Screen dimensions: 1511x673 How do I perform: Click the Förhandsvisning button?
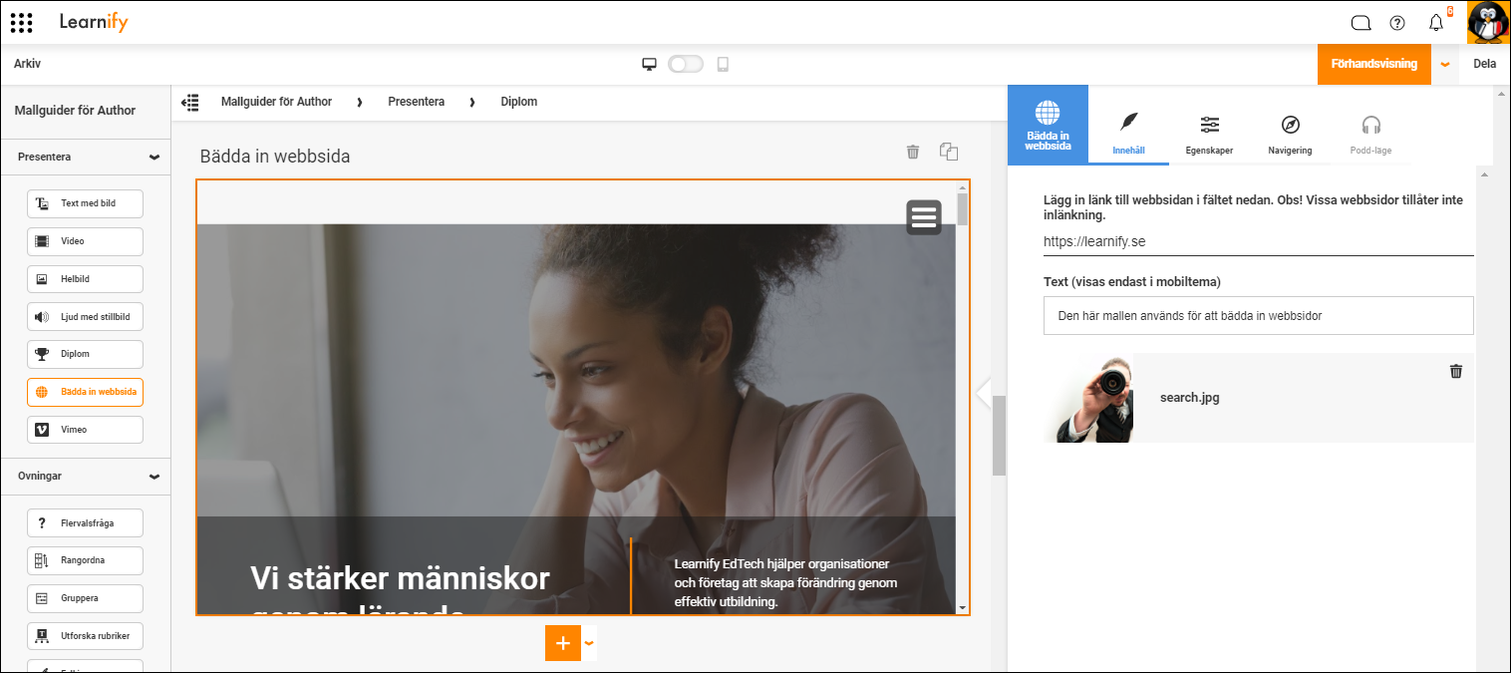[1373, 64]
